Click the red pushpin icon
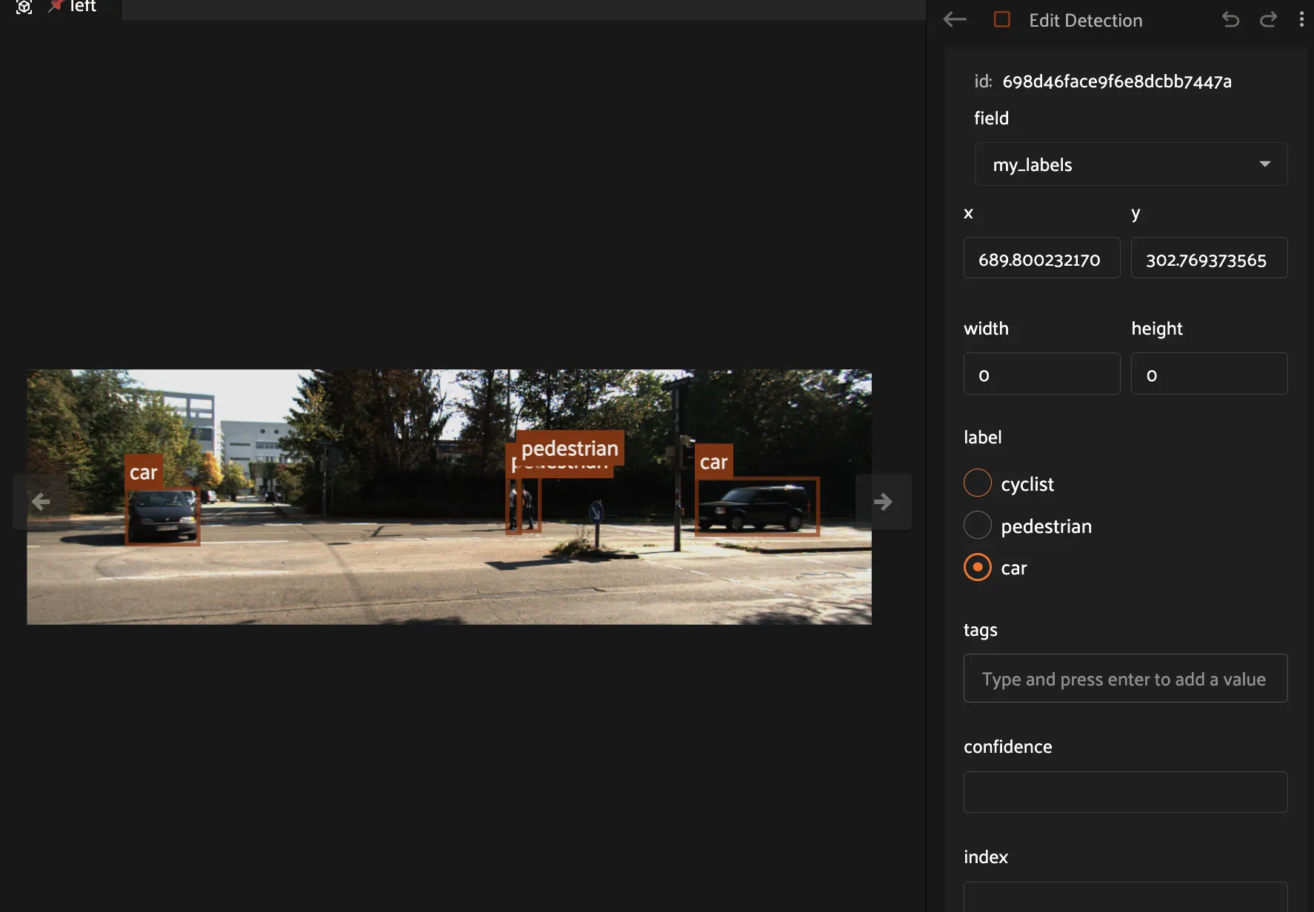The image size is (1314, 912). pos(56,7)
